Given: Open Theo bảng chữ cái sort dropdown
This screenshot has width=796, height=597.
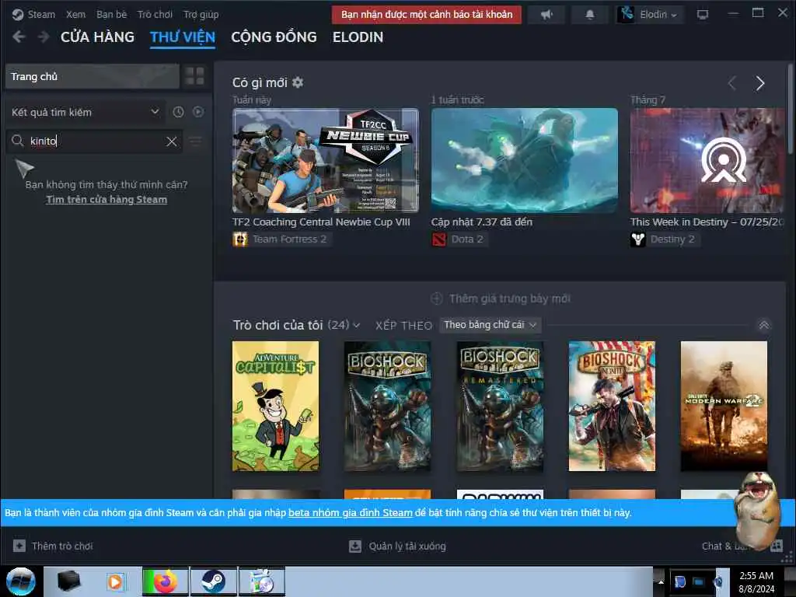Looking at the screenshot, I should point(490,325).
